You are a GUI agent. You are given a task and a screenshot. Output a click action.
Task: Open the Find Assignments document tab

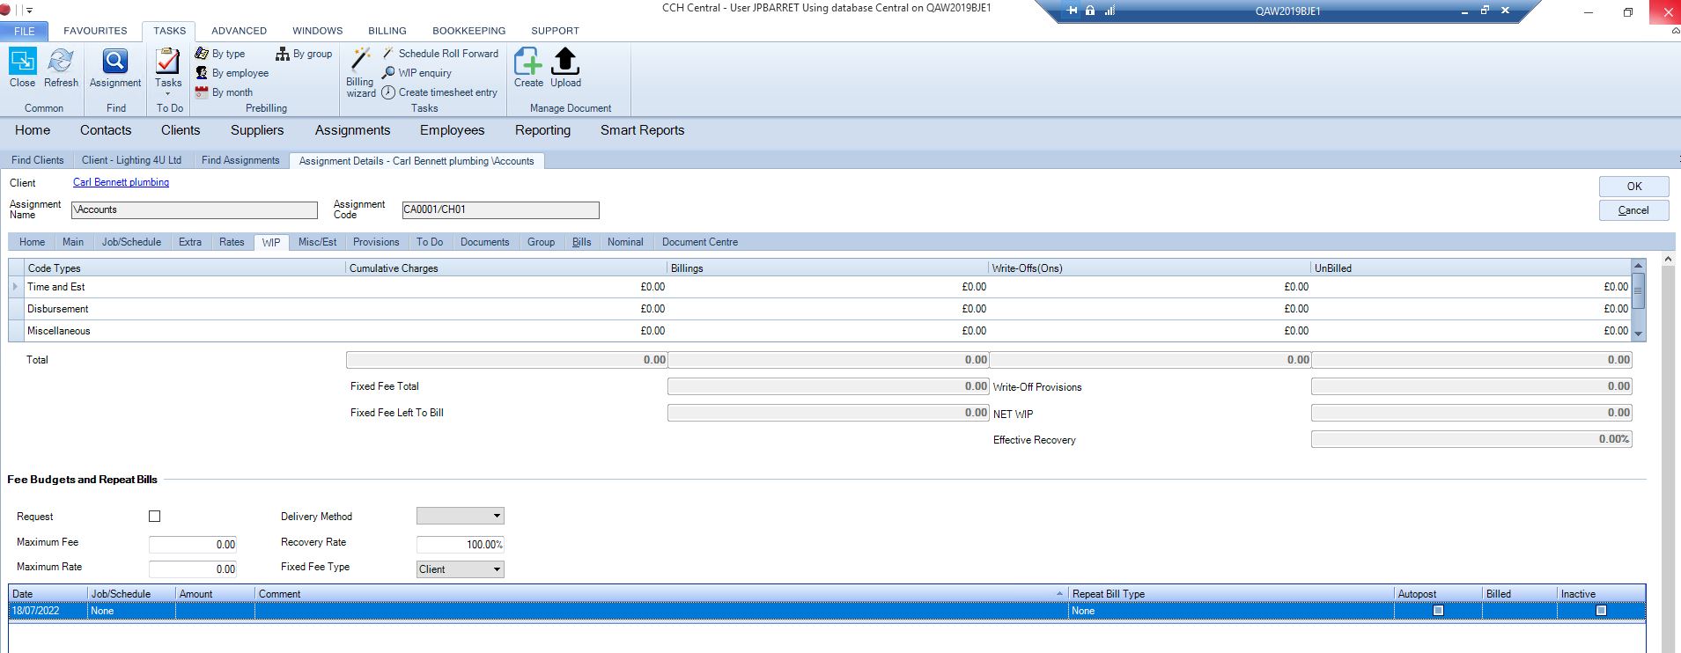tap(240, 160)
